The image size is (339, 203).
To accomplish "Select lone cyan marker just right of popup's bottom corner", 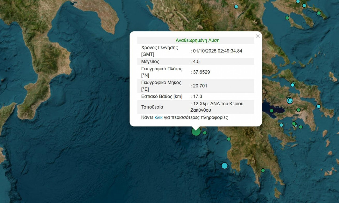I will tap(281, 125).
